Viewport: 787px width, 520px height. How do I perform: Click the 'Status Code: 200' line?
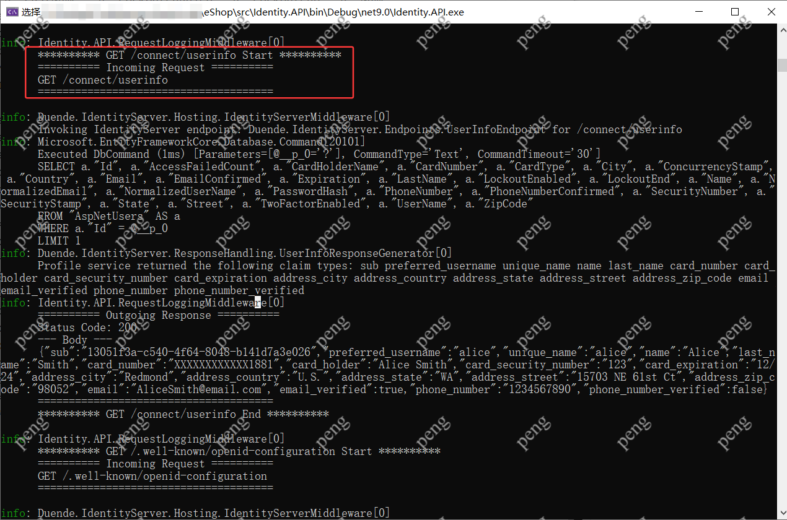(87, 327)
